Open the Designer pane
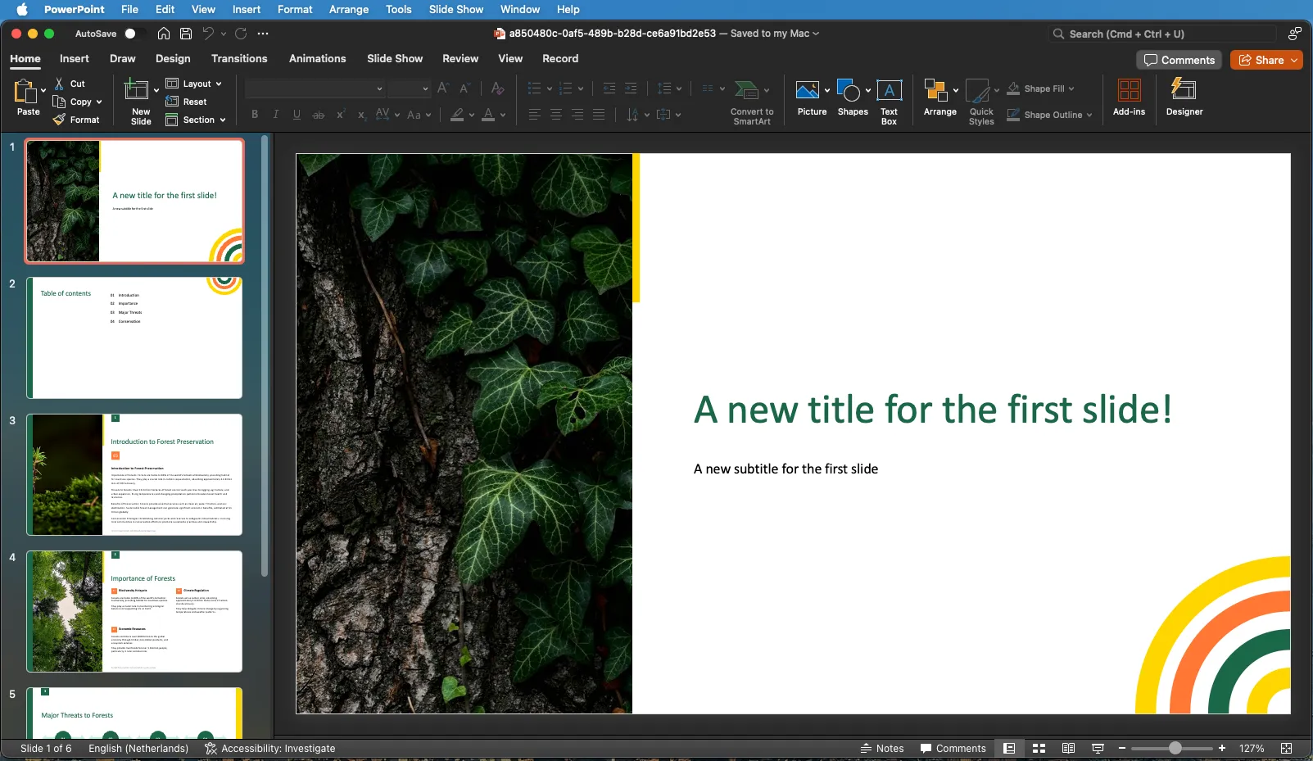Viewport: 1313px width, 761px height. [x=1183, y=97]
